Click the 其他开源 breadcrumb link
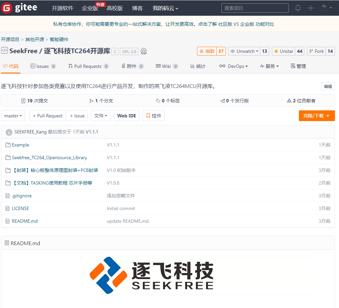Screen dimensions: 339x308 coord(35,39)
